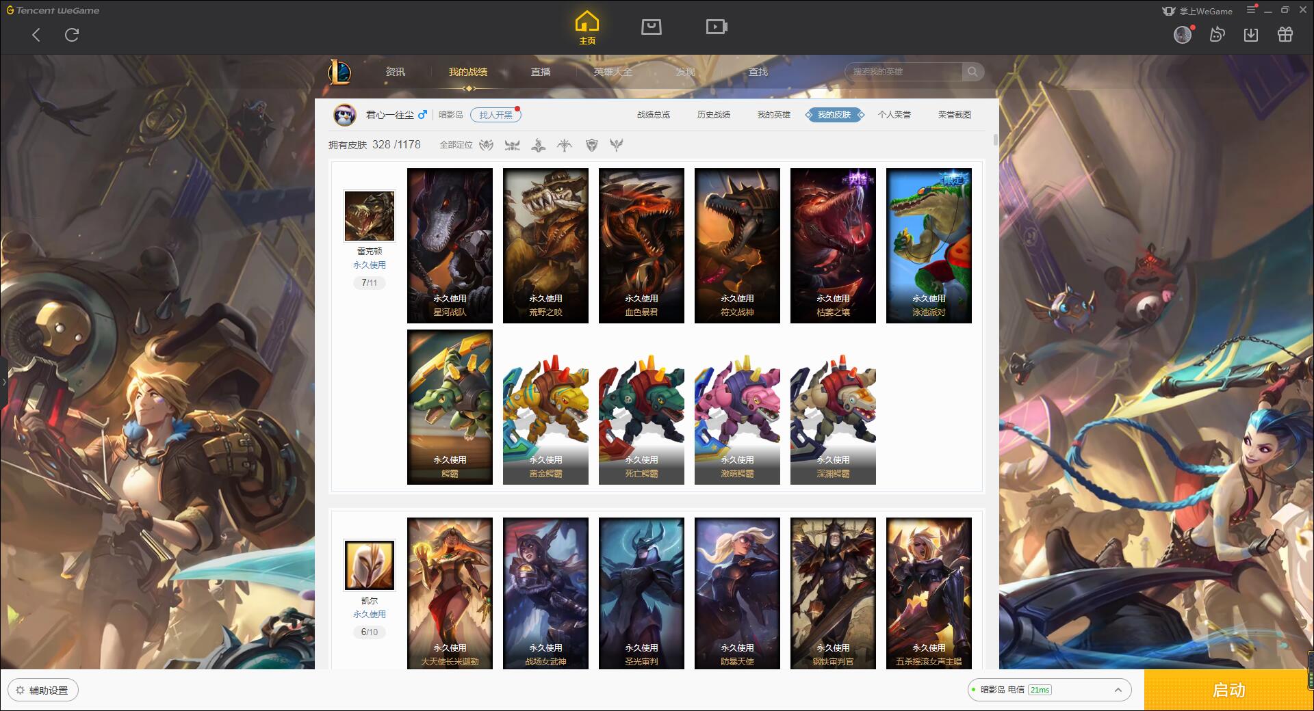
Task: Open the 圣光审判 skin thumbnail
Action: [x=641, y=593]
